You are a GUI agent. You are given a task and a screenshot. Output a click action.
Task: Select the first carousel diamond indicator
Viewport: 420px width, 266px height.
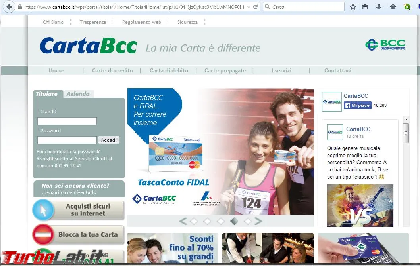click(x=194, y=221)
